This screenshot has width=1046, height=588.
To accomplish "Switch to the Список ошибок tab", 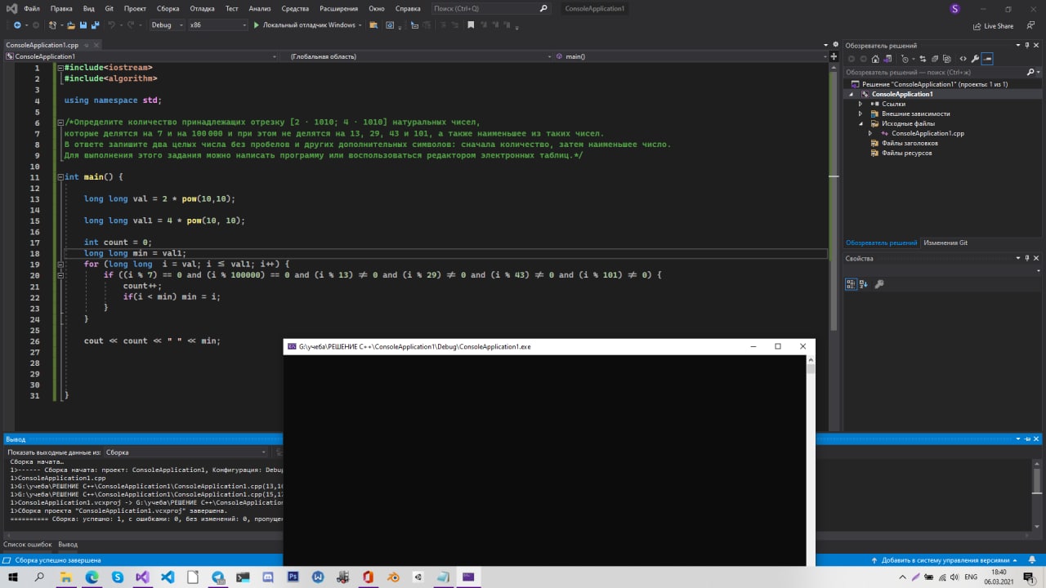I will 27,544.
